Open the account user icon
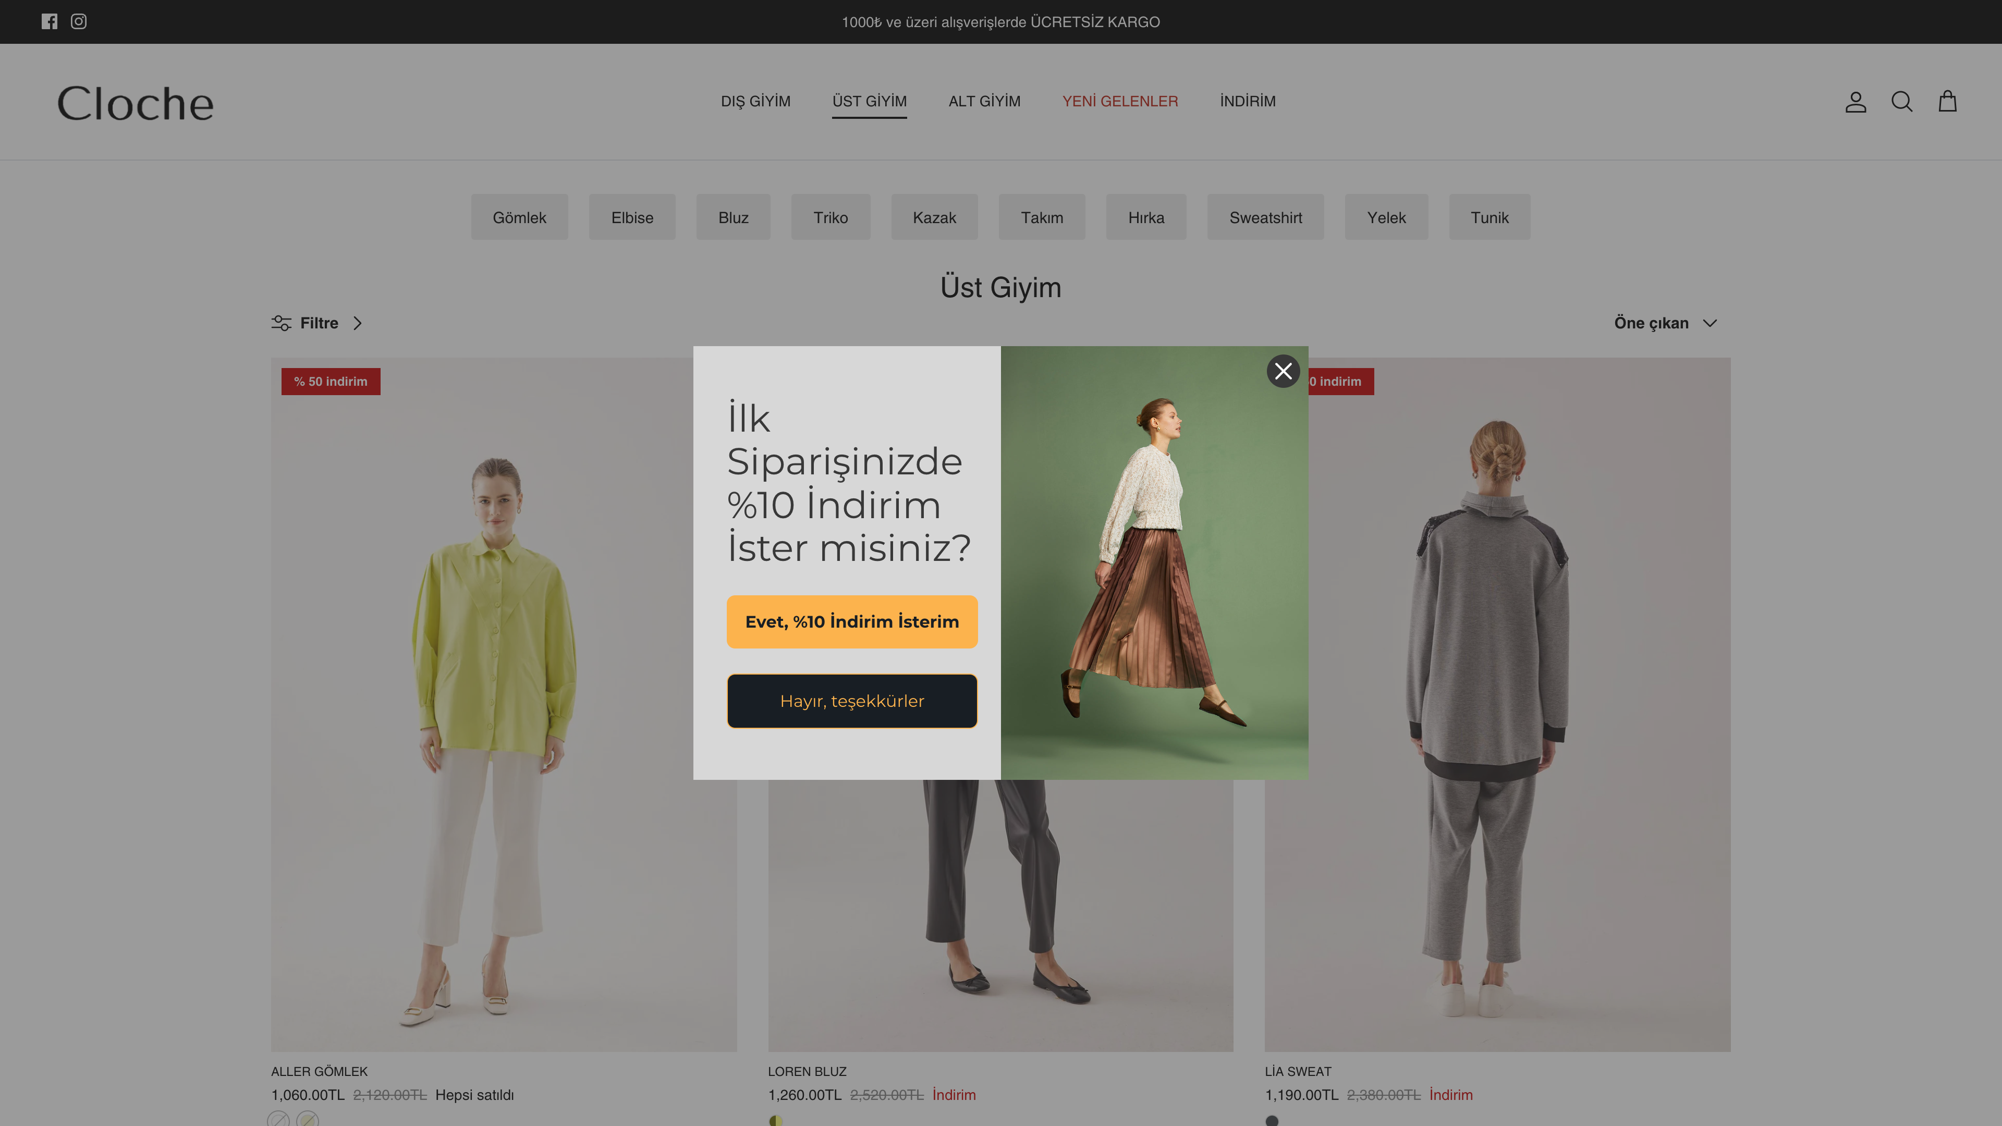This screenshot has width=2002, height=1126. [x=1855, y=102]
